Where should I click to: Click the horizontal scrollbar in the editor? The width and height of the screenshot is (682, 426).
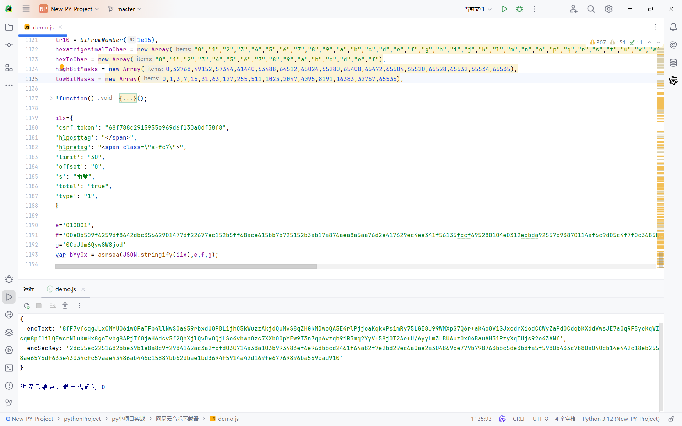[186, 267]
